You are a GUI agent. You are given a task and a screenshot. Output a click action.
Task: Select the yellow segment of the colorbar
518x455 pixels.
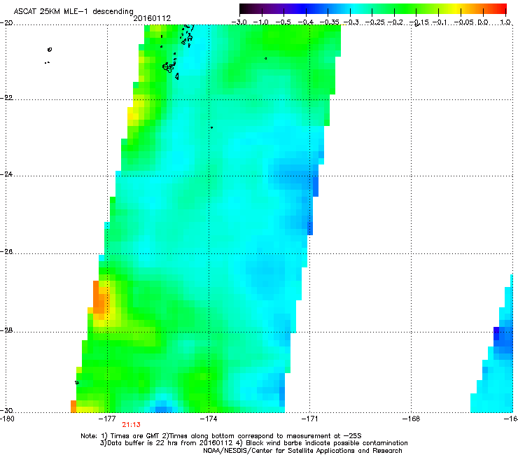point(454,9)
